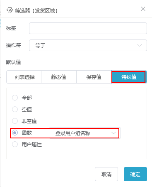Switch to the 保存值 tab
This screenshot has height=187, width=152.
click(x=94, y=77)
